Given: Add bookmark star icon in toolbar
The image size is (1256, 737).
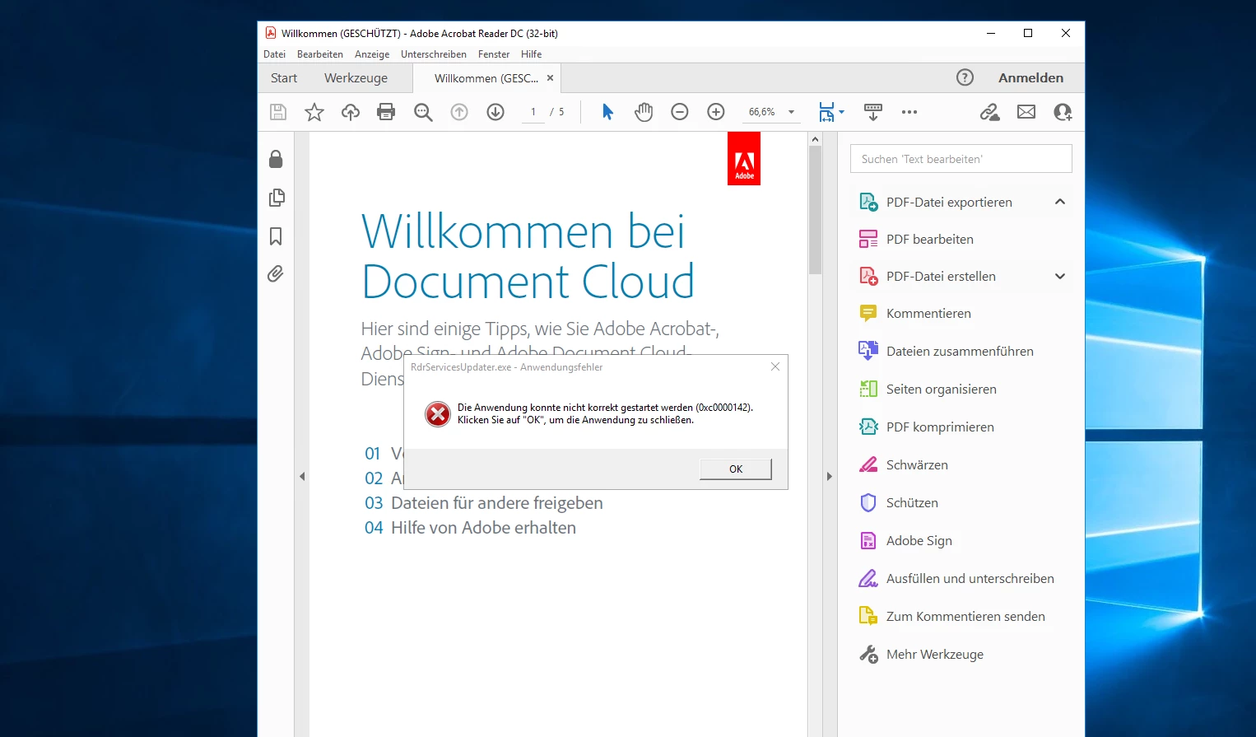Looking at the screenshot, I should [x=314, y=112].
